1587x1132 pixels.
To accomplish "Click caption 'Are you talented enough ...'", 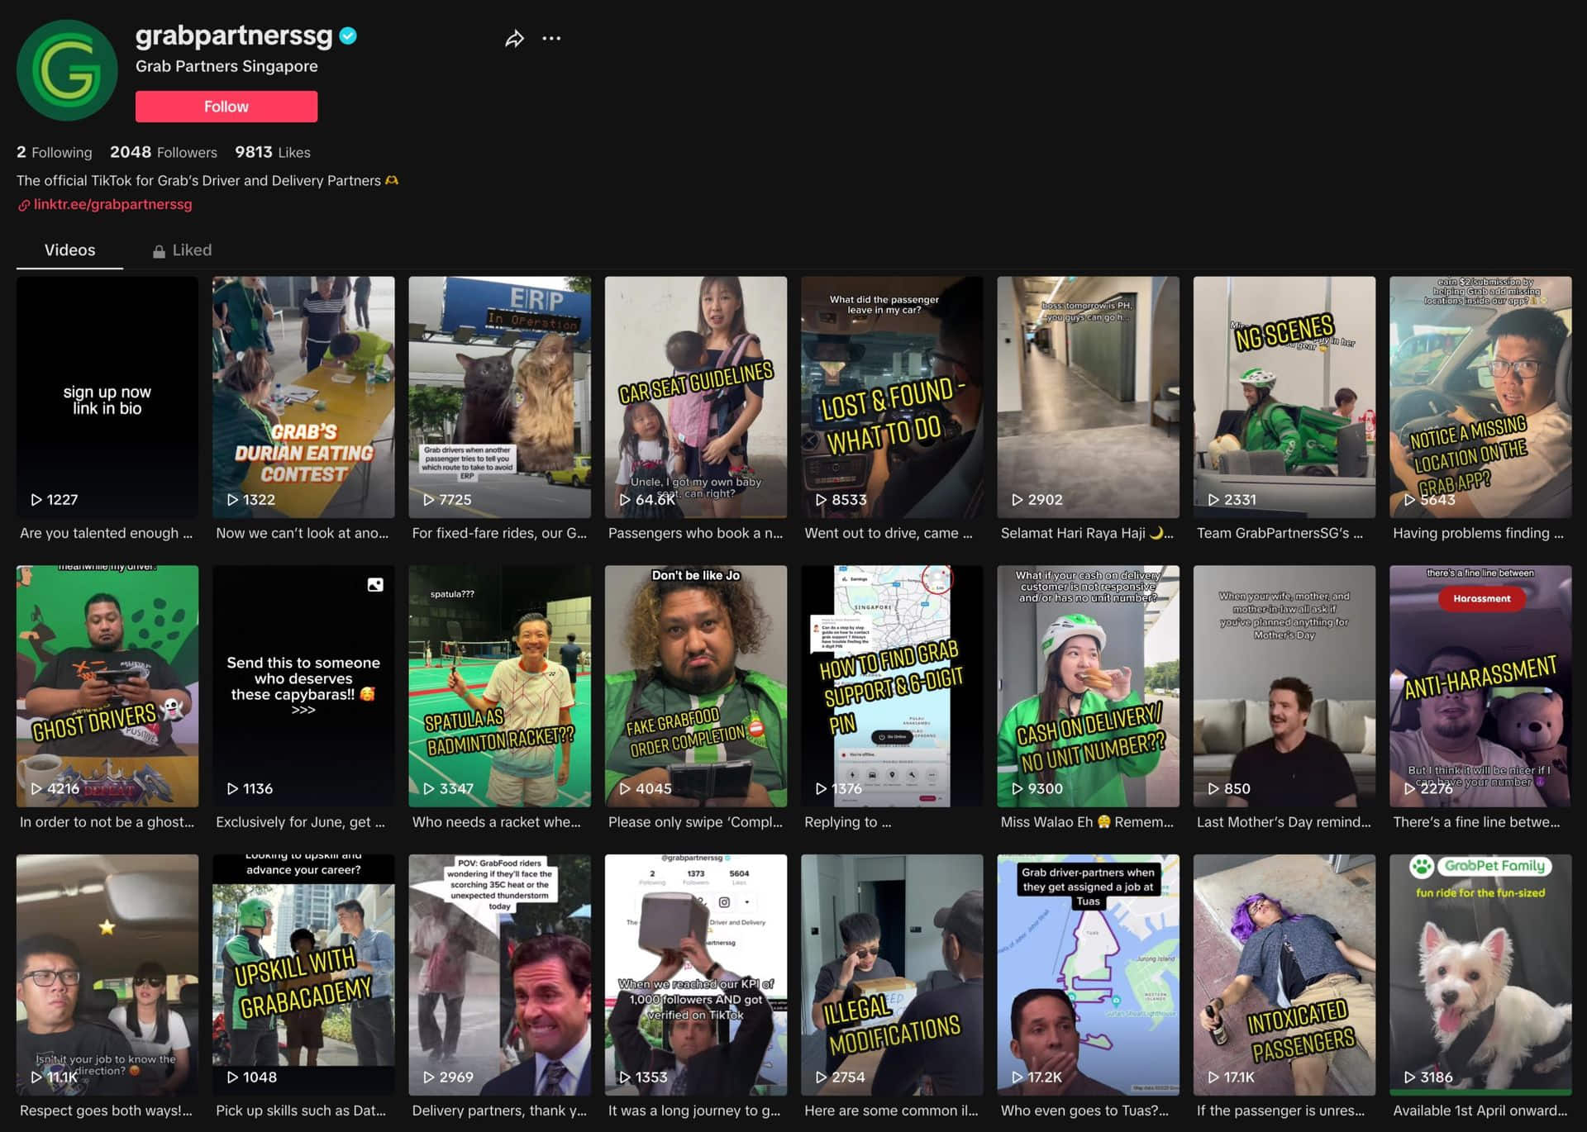I will (x=106, y=534).
